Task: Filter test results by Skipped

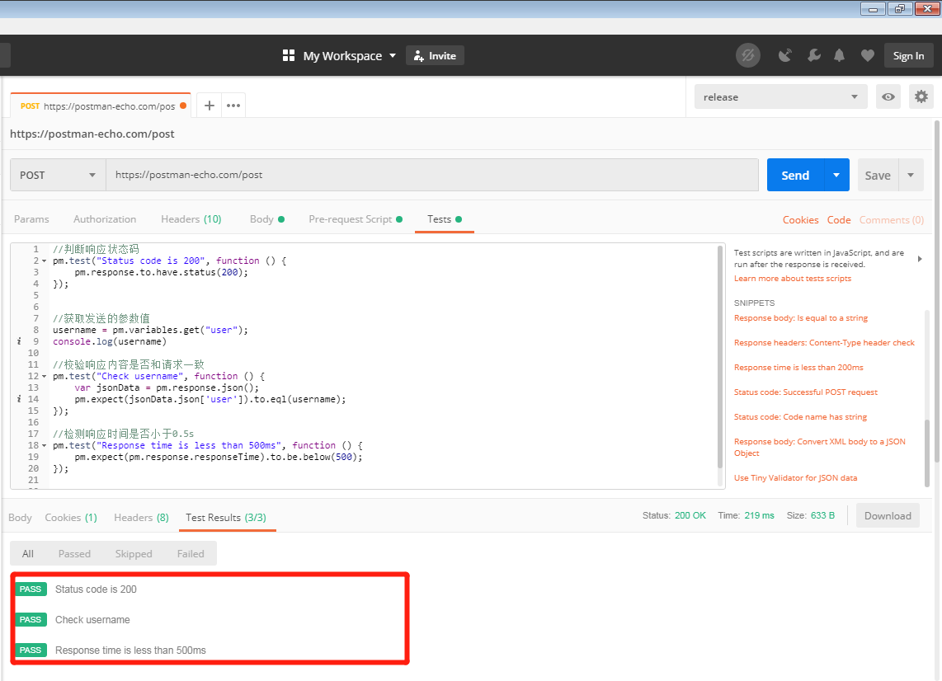Action: tap(134, 554)
